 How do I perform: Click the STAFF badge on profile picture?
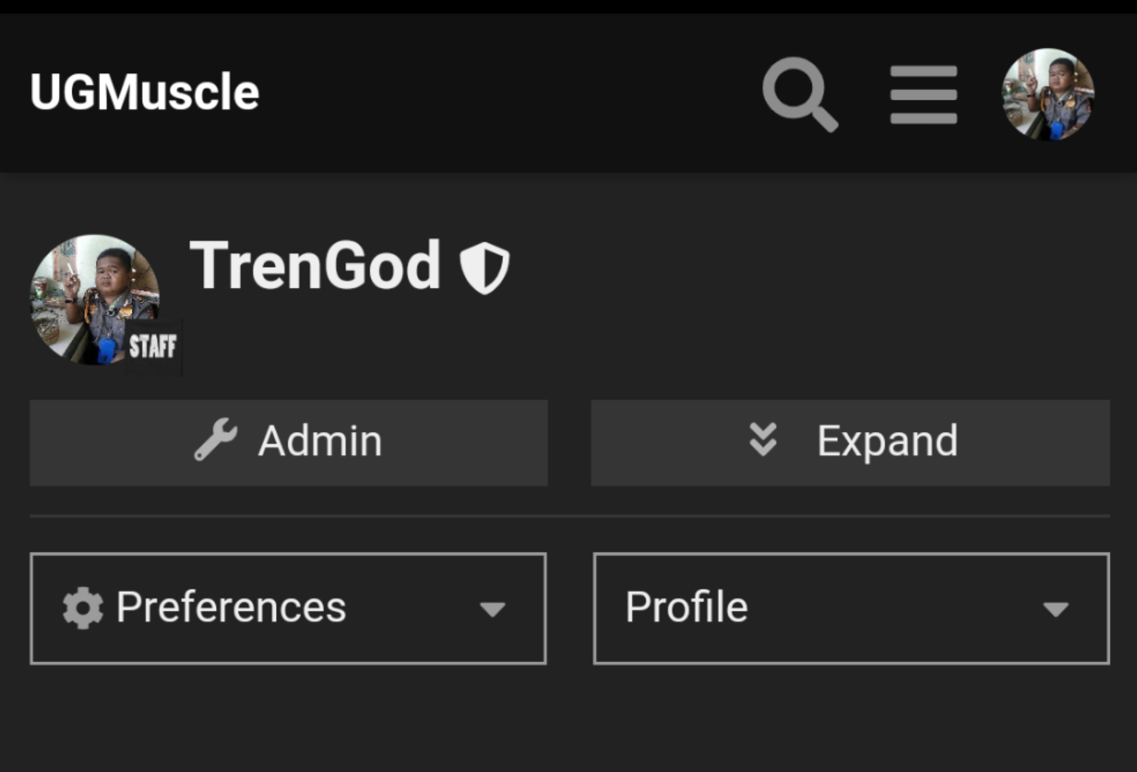tap(153, 347)
